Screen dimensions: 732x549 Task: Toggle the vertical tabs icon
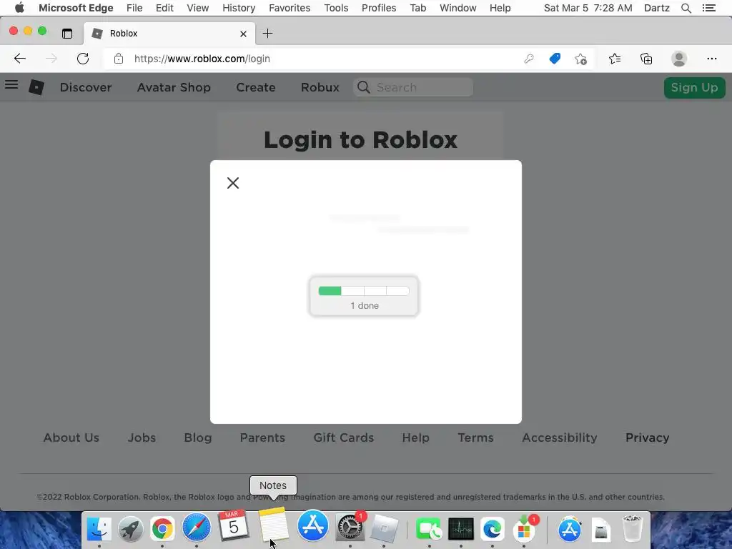tap(67, 33)
